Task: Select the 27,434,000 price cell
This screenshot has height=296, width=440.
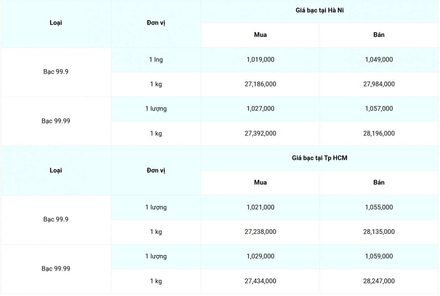Action: [x=260, y=281]
